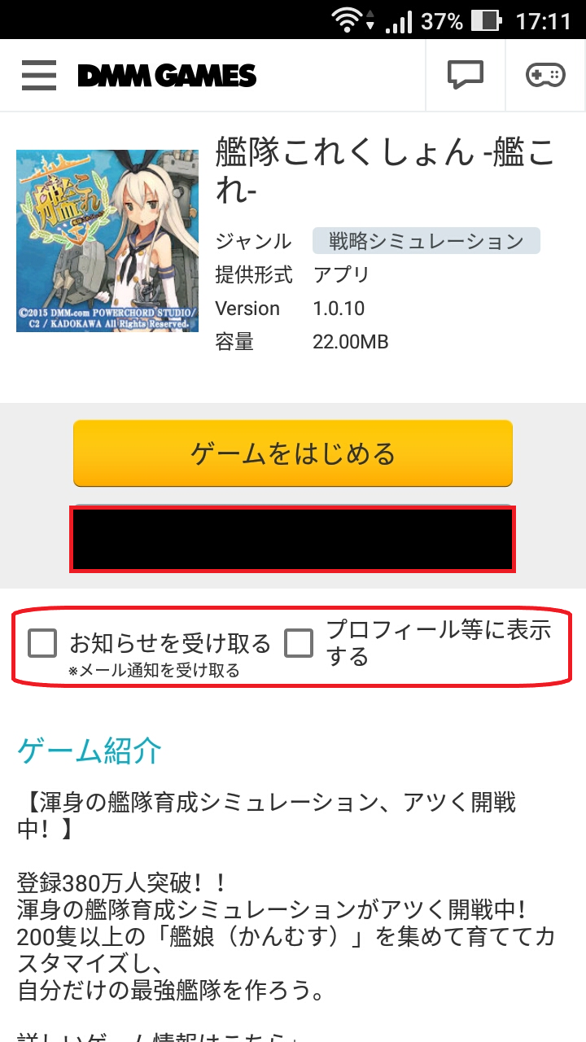Image resolution: width=586 pixels, height=1042 pixels.
Task: Open the chat messages icon
Action: click(466, 76)
